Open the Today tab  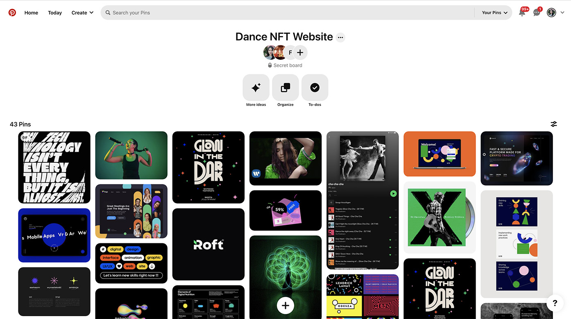(55, 13)
